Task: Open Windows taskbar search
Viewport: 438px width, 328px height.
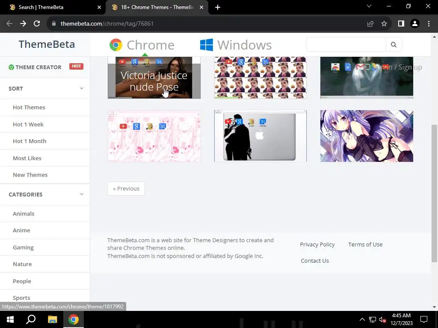Action: pos(31,319)
